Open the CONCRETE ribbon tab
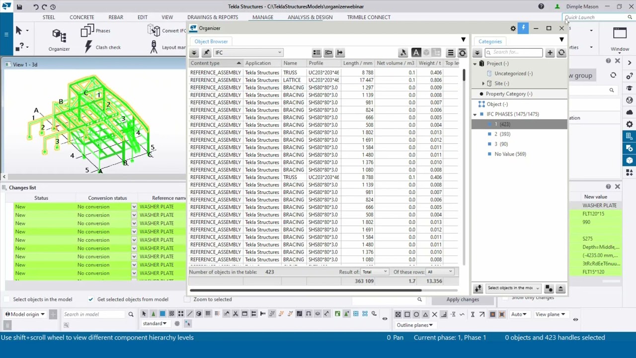 click(x=81, y=17)
